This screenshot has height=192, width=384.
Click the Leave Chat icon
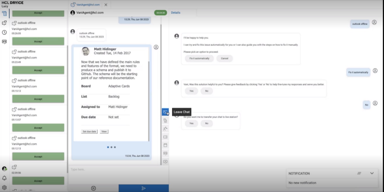pyautogui.click(x=165, y=112)
